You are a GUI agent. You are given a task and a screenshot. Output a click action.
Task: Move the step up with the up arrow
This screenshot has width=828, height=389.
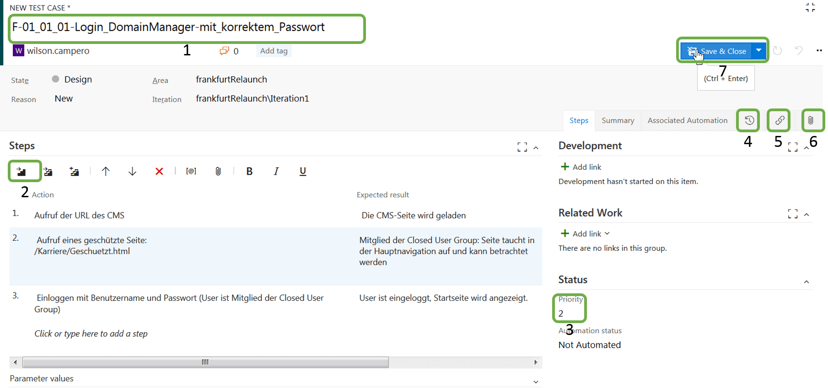(106, 171)
